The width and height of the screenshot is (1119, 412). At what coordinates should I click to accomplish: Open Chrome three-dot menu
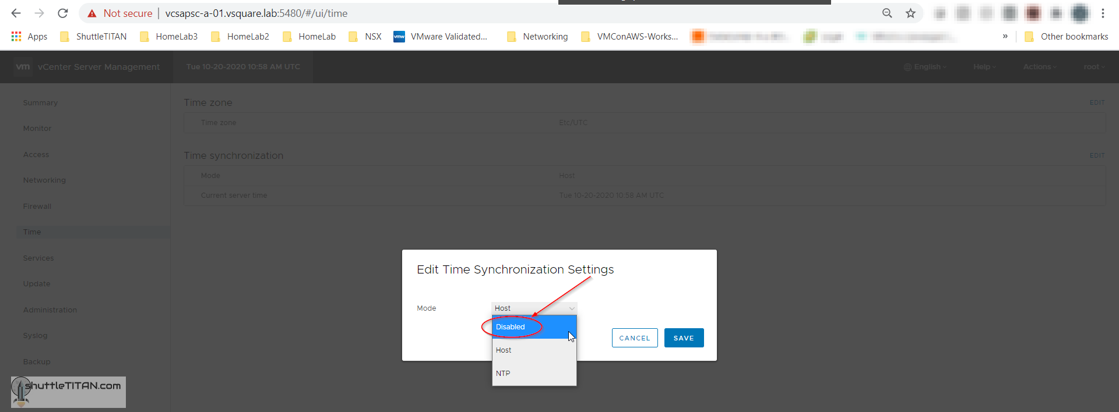[1103, 13]
